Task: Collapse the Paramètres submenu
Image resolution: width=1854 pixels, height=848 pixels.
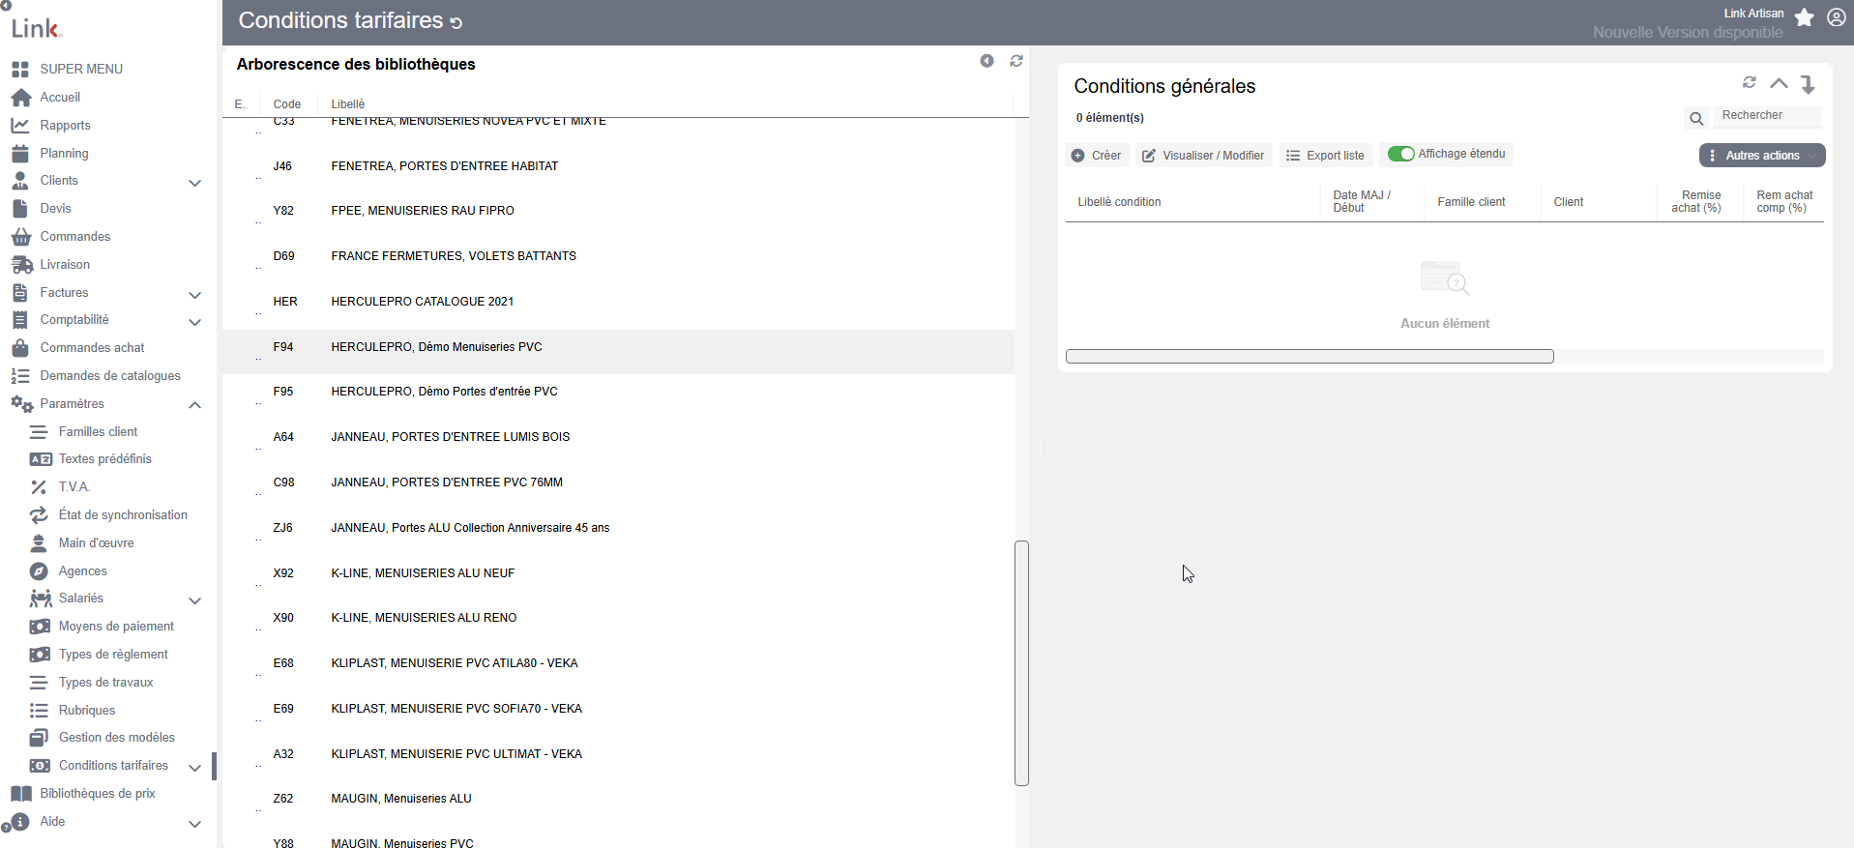Action: coord(194,405)
